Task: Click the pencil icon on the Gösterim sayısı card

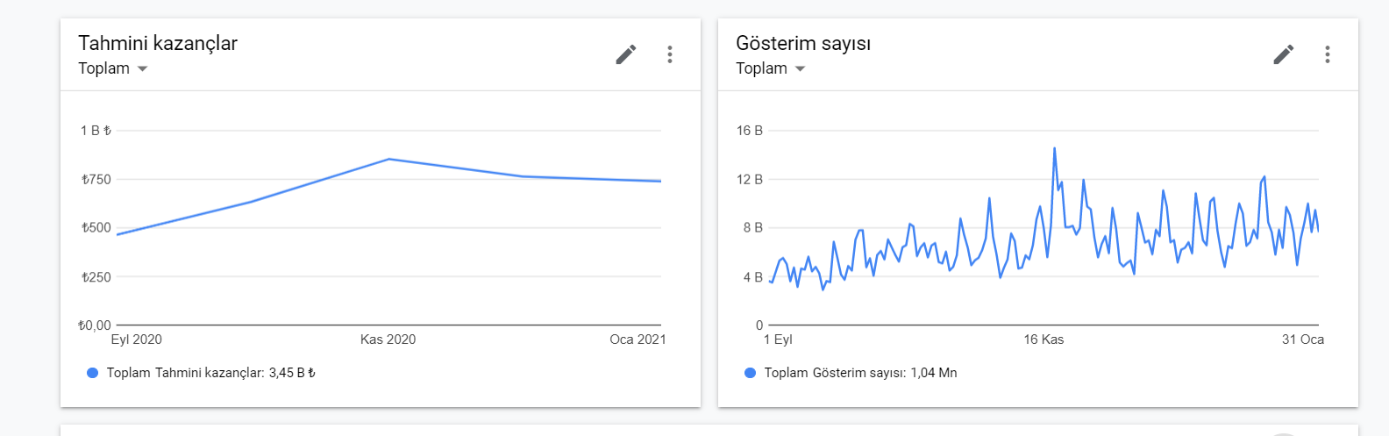Action: [x=1283, y=54]
